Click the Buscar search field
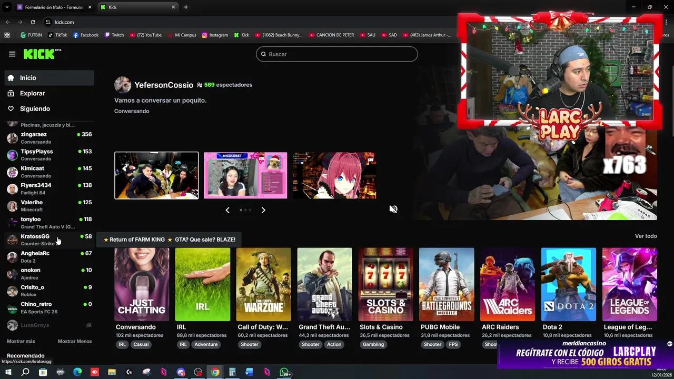This screenshot has height=379, width=674. (337, 54)
